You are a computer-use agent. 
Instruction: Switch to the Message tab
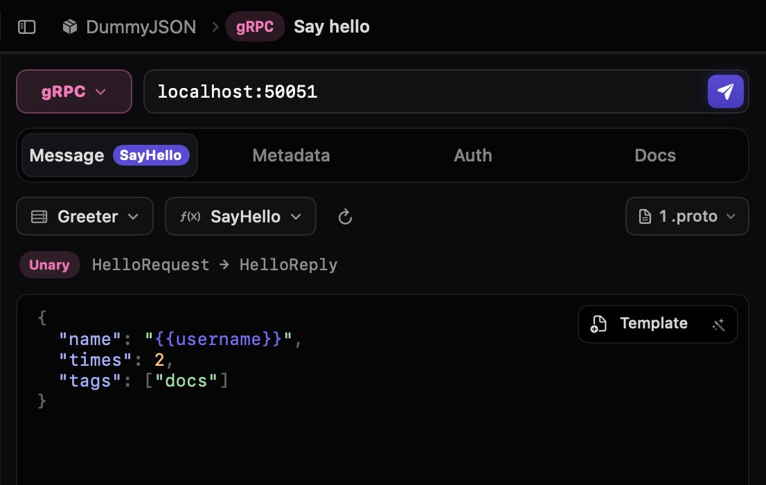click(x=109, y=155)
